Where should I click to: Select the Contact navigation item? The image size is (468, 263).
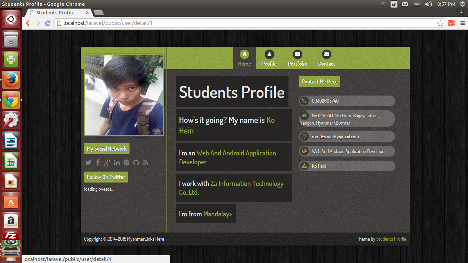coord(326,58)
